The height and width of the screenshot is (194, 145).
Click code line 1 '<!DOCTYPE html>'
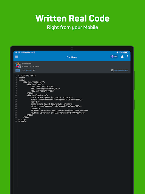[x=27, y=75]
